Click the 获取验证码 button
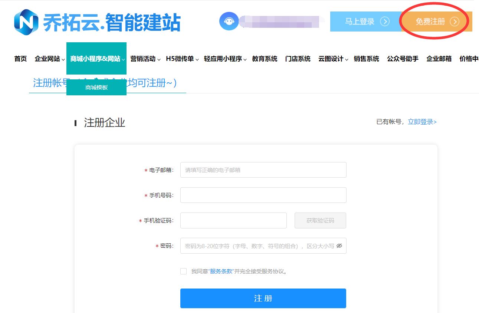479x313 pixels. pyautogui.click(x=320, y=220)
